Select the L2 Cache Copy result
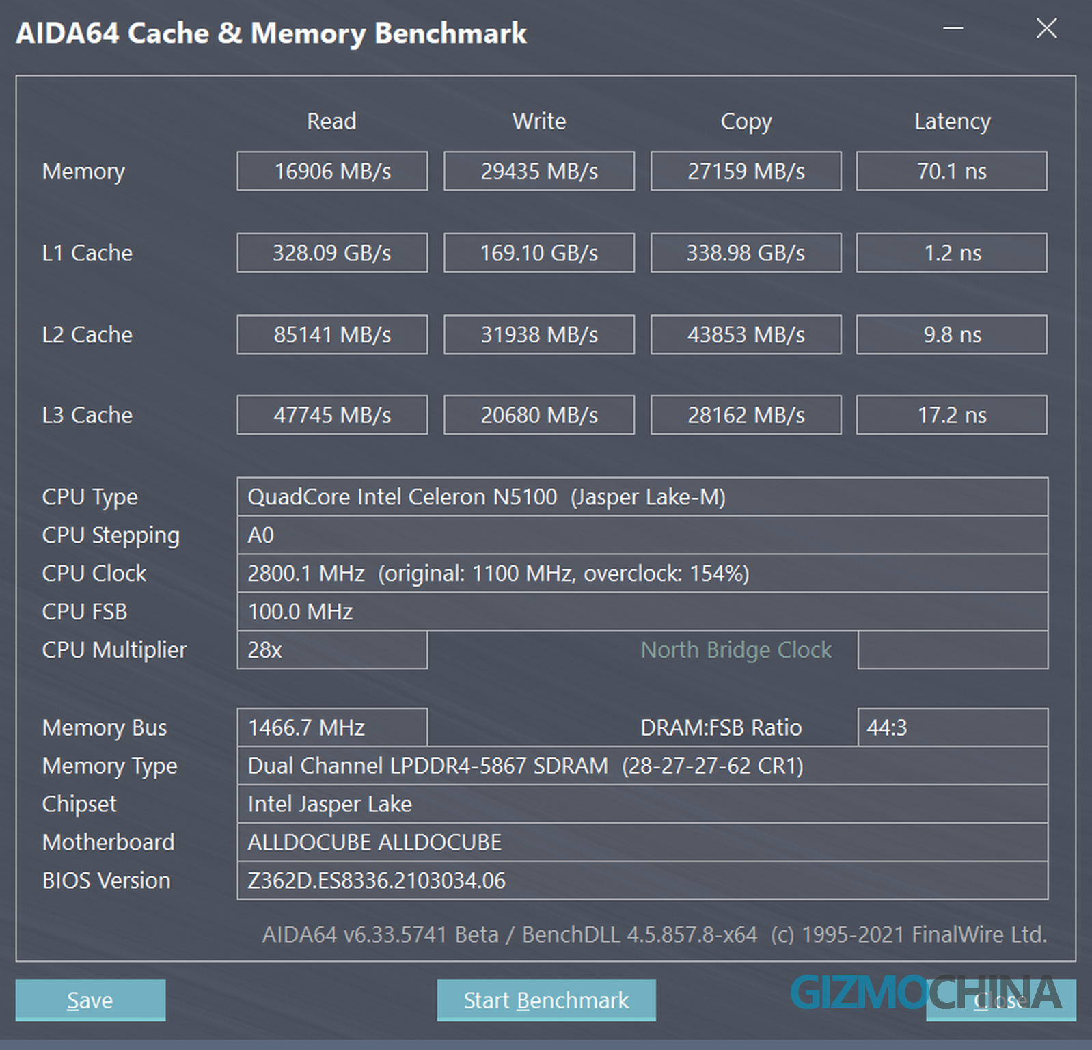This screenshot has width=1092, height=1050. click(x=746, y=334)
